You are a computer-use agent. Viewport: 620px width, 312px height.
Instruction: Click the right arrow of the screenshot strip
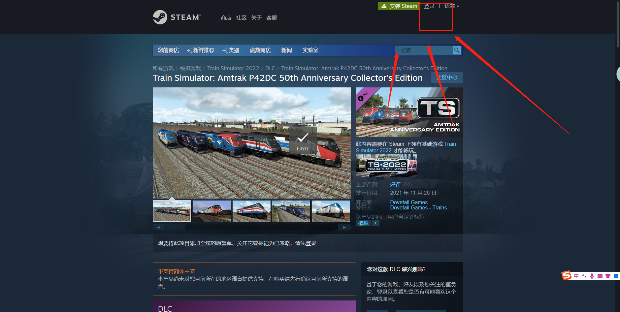(x=344, y=227)
